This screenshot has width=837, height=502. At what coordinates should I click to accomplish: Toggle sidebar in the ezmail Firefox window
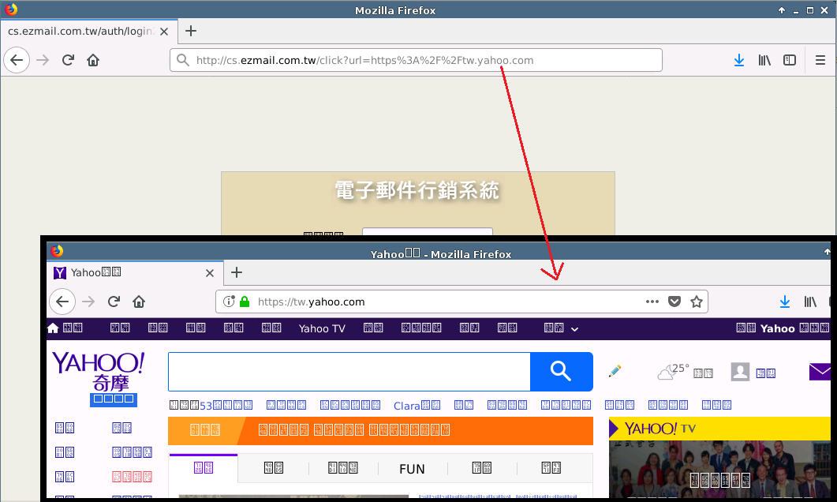point(790,60)
